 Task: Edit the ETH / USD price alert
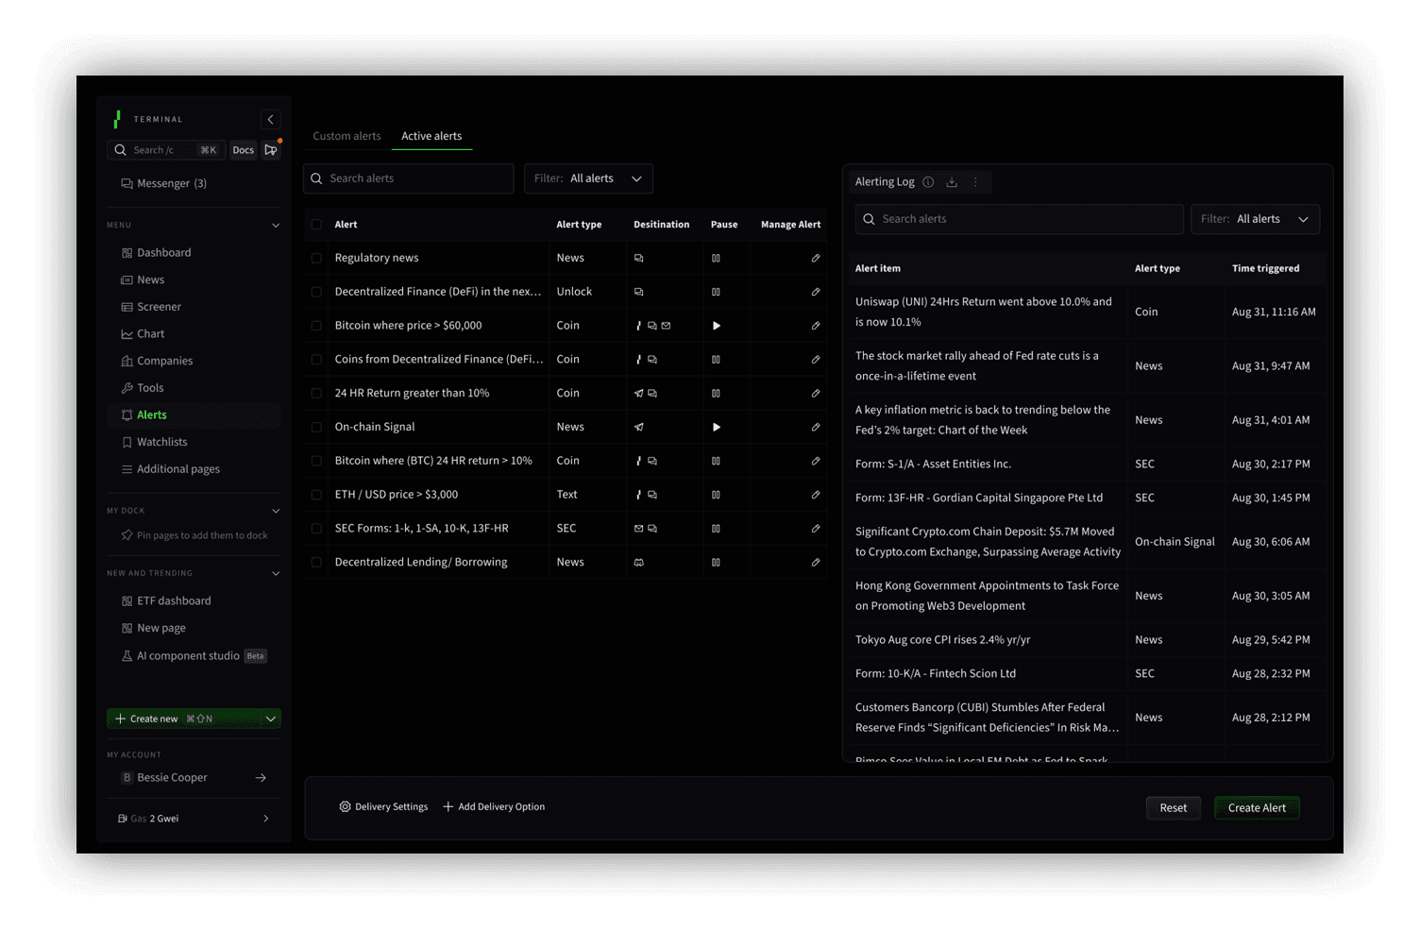click(x=816, y=495)
